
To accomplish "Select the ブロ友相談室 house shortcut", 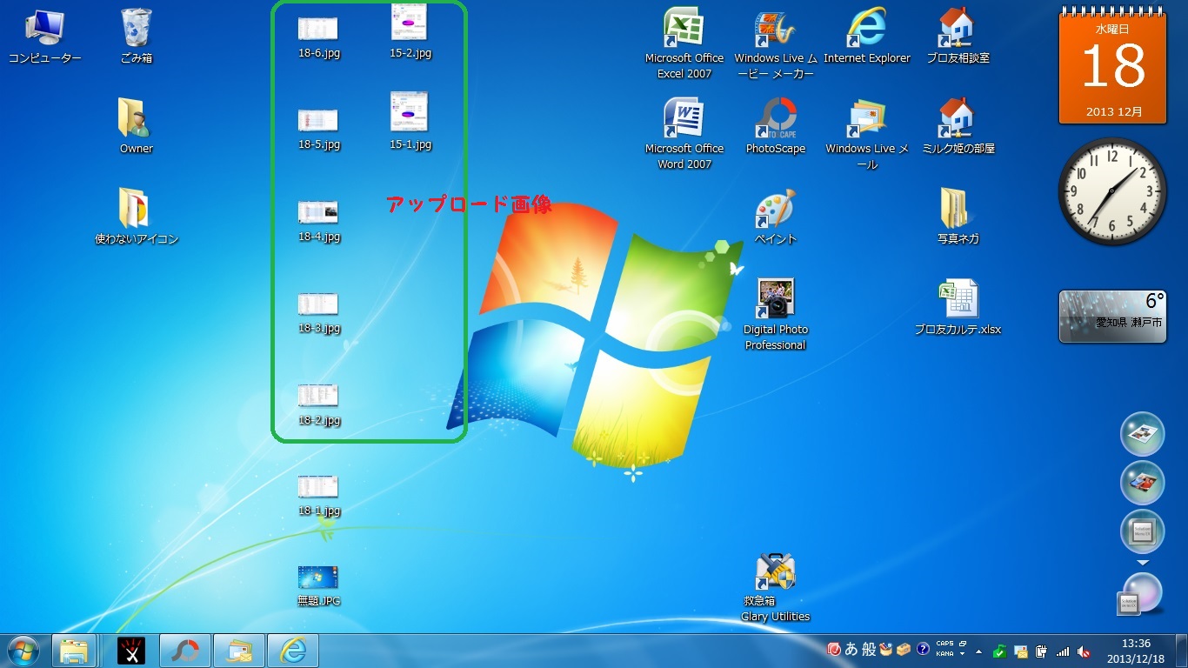I will tap(958, 37).
